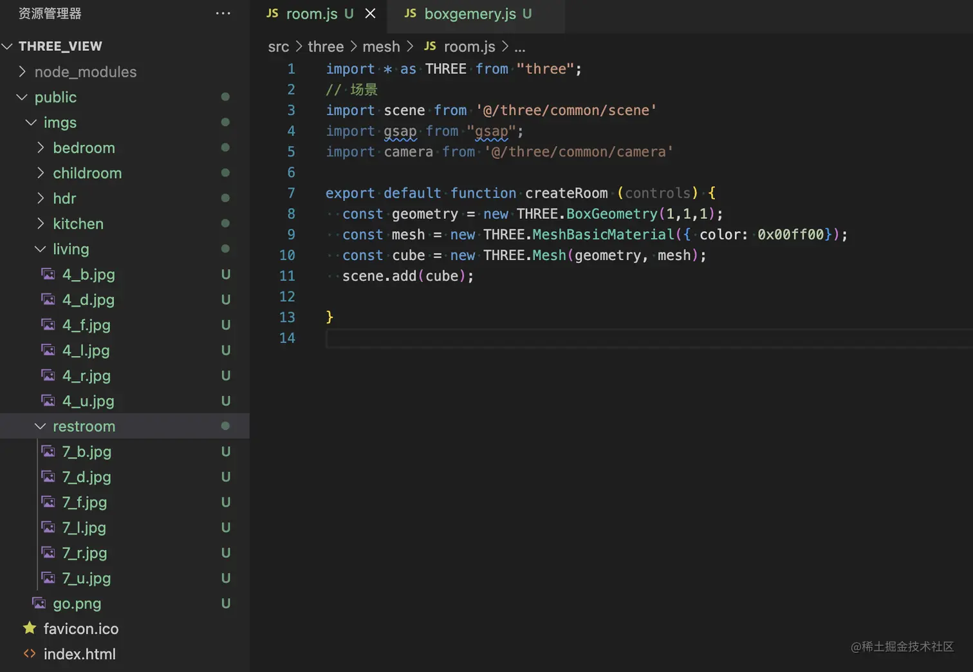
Task: Open the 4_b.jpg file
Action: pyautogui.click(x=89, y=275)
